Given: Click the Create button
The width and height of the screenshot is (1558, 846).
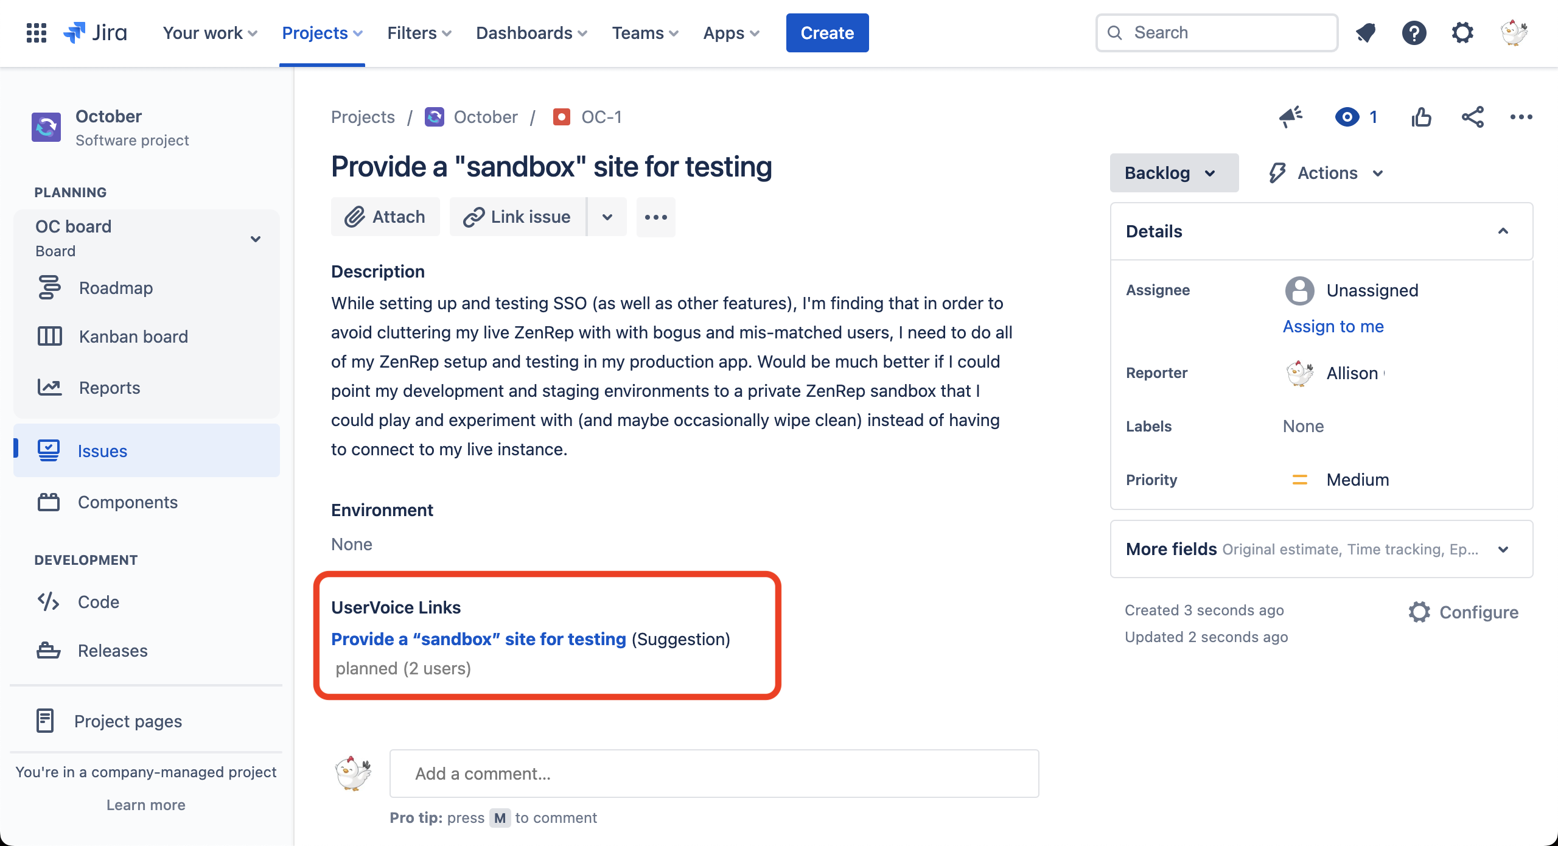Looking at the screenshot, I should 827,33.
